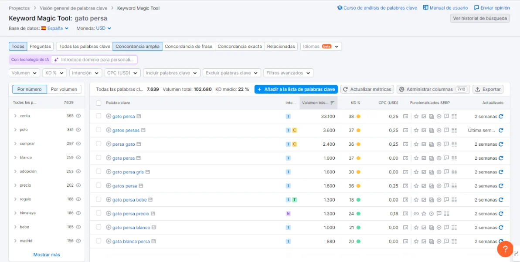Click the orange help question mark button

tap(505, 249)
